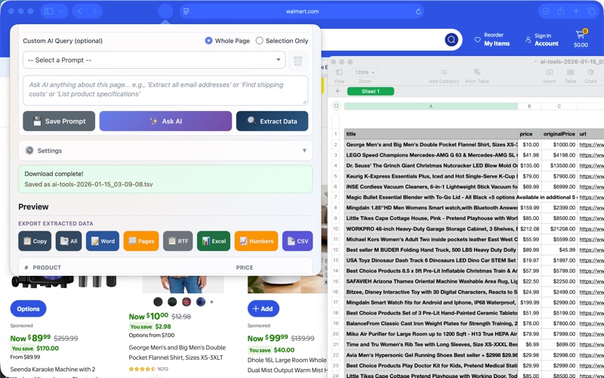
Task: Click Options button on Karaoke Machine
Action: tap(28, 308)
